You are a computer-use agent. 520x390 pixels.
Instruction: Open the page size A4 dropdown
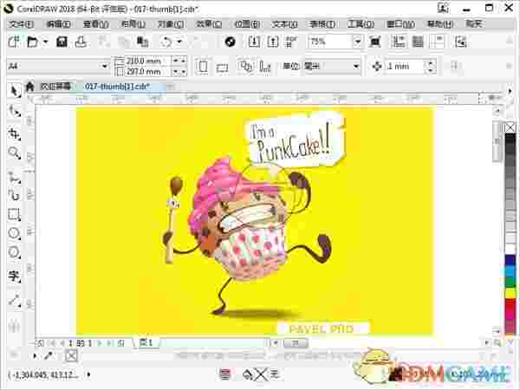coord(104,67)
